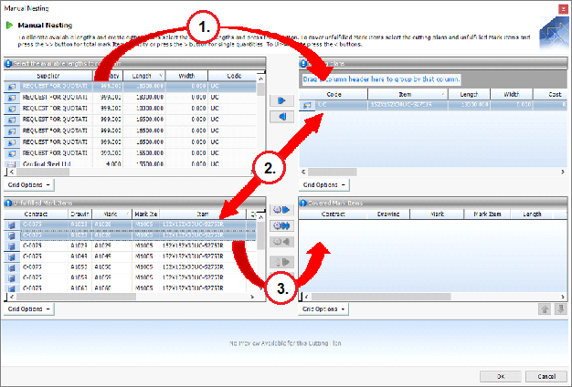572x387 pixels.
Task: Click the OK button
Action: click(501, 376)
